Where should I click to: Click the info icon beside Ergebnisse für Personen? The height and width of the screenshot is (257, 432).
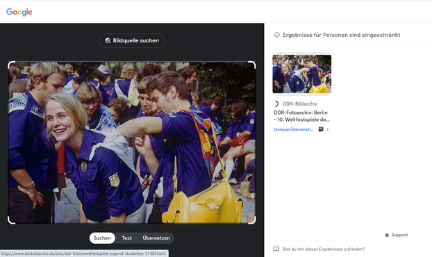coord(277,35)
